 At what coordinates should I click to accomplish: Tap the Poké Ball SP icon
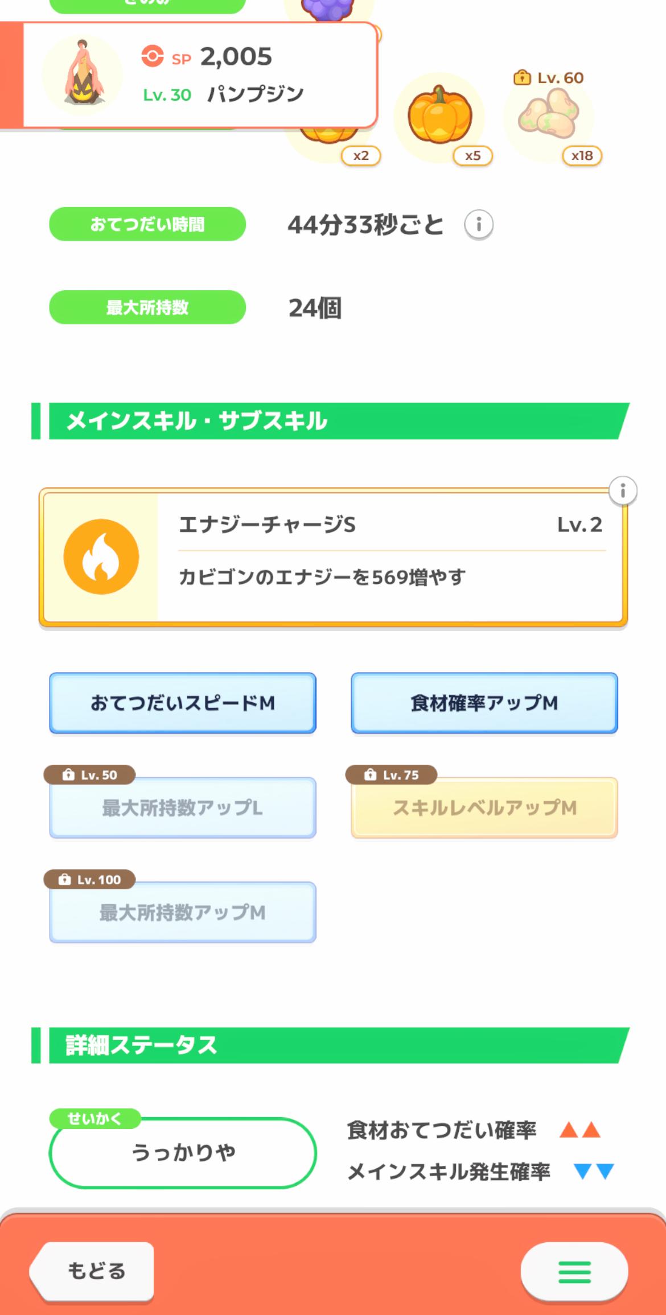coord(152,56)
